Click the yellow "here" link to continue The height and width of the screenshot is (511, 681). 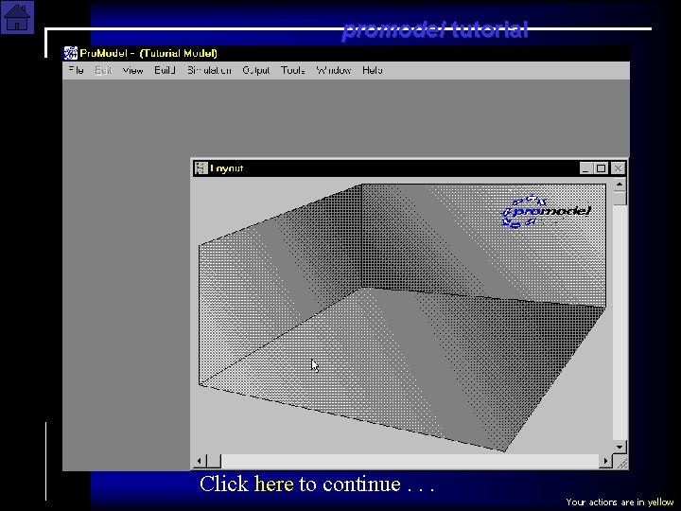(274, 485)
